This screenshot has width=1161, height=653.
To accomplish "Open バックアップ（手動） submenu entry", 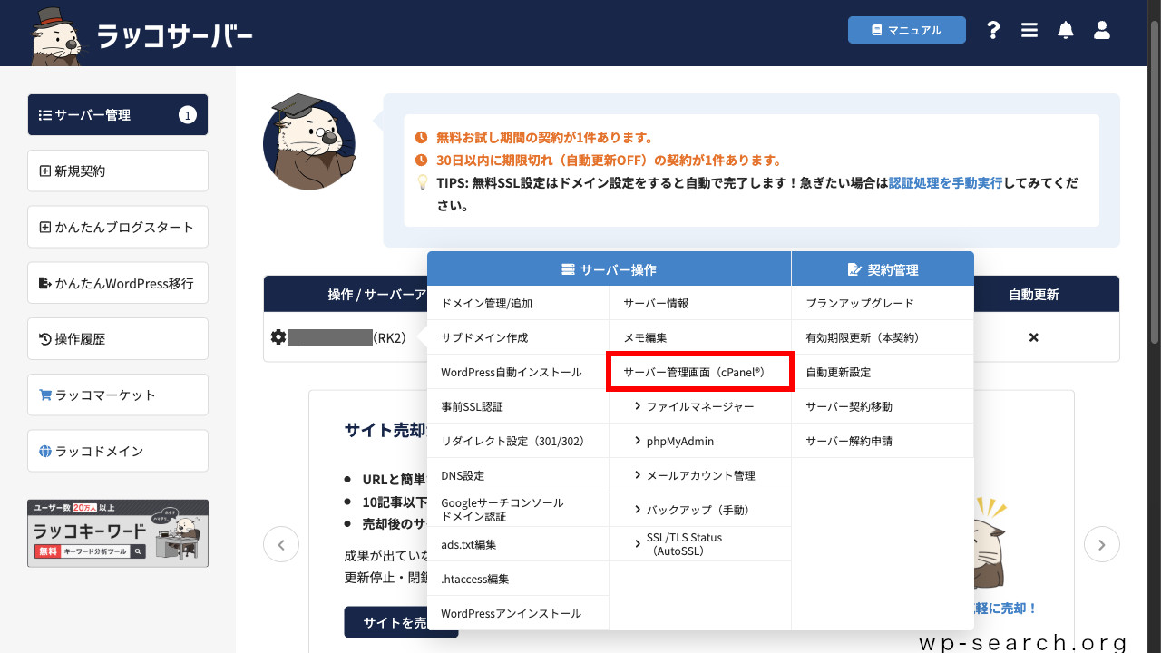I will click(x=700, y=510).
